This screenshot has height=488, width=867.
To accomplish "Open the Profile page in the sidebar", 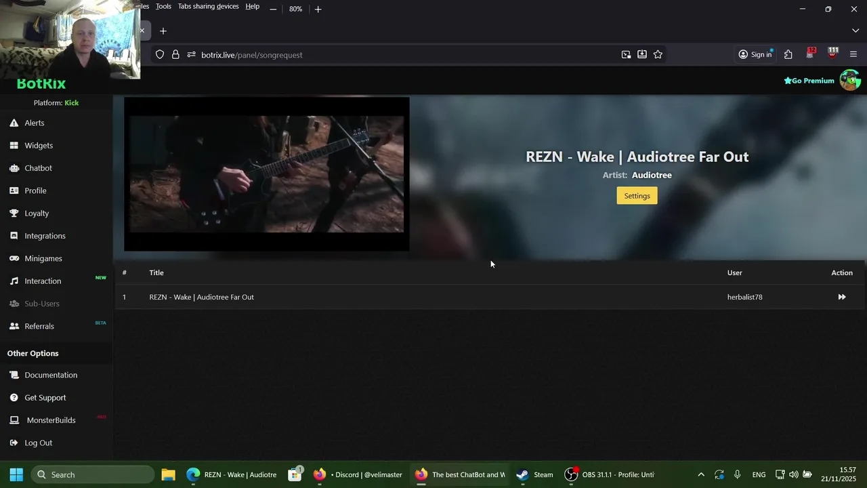I will pyautogui.click(x=35, y=190).
